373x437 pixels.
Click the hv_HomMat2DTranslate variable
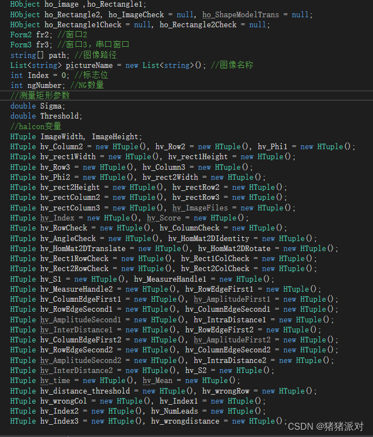click(x=83, y=249)
